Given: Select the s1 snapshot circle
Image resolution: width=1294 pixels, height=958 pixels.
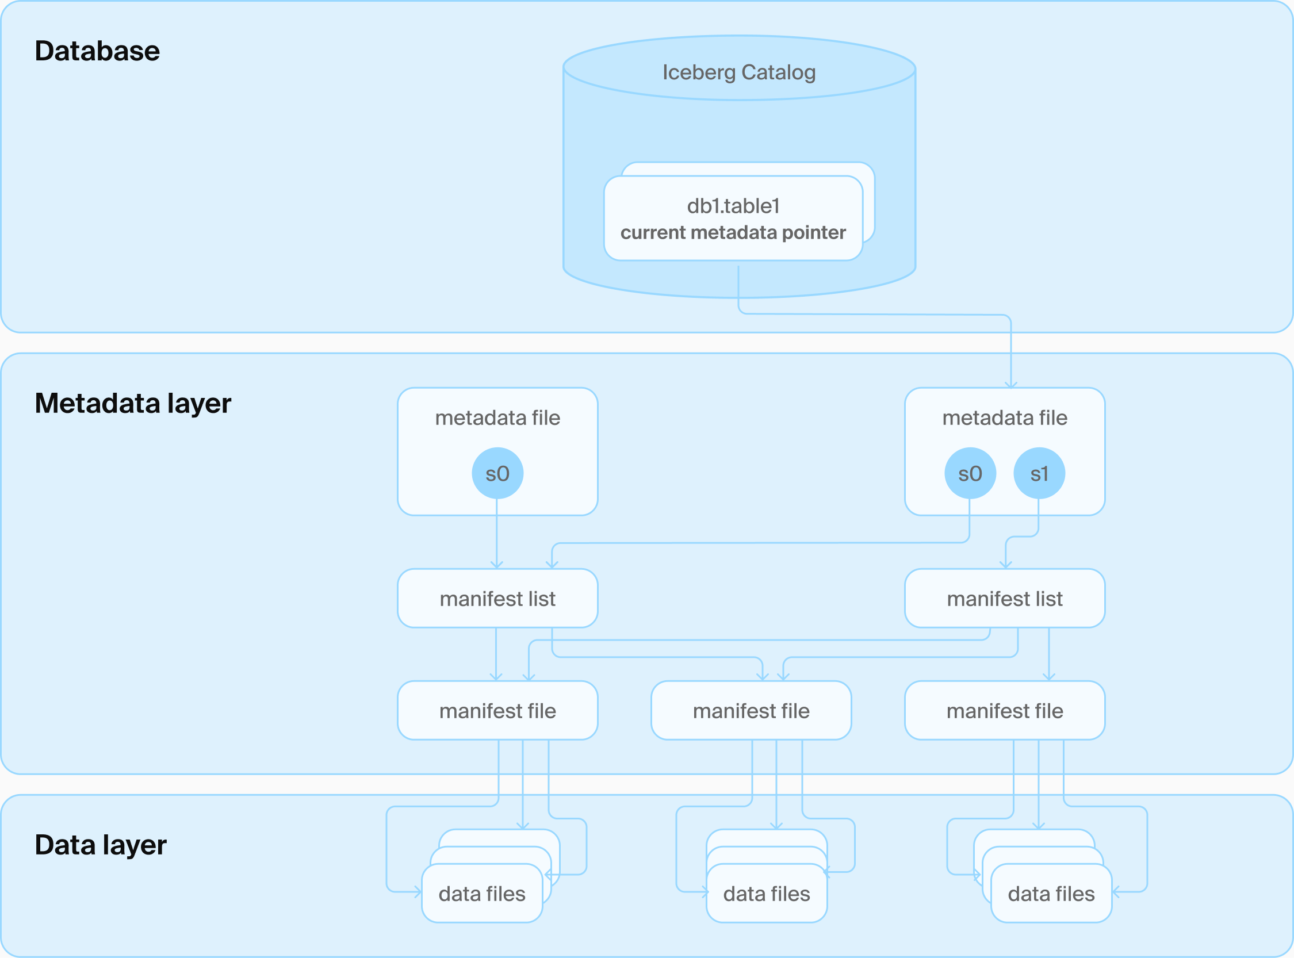Looking at the screenshot, I should tap(1039, 473).
